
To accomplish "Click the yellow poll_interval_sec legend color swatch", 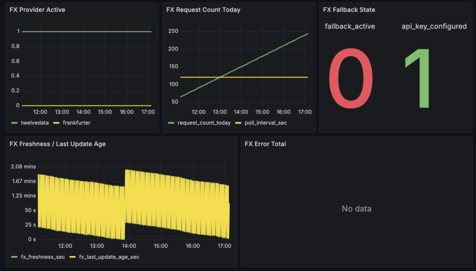I will pos(238,123).
